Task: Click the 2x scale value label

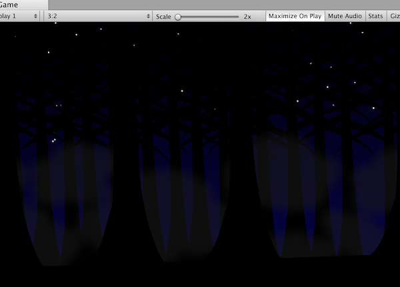Action: click(247, 17)
